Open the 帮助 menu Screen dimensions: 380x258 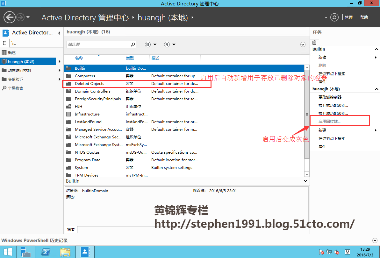pos(364,17)
